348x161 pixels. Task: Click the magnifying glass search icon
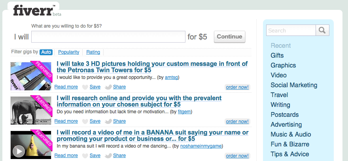click(x=322, y=30)
